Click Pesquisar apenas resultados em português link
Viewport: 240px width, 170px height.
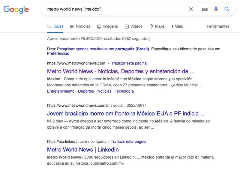pyautogui.click(x=103, y=49)
